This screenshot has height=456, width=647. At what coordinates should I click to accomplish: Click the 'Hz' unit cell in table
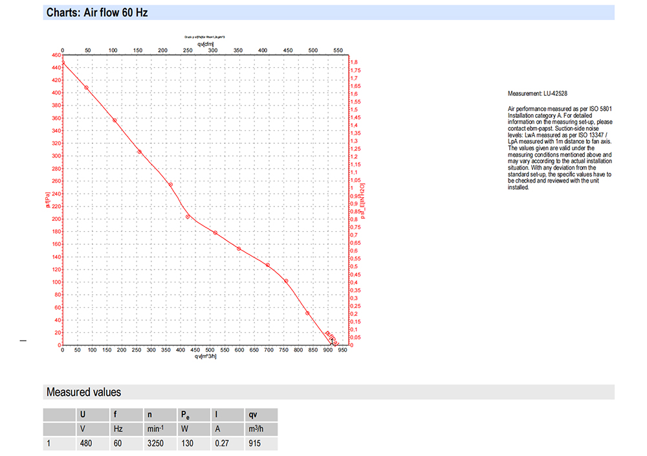(127, 429)
